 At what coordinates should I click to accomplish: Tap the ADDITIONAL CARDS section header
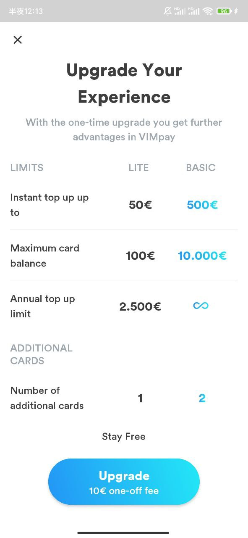41,354
